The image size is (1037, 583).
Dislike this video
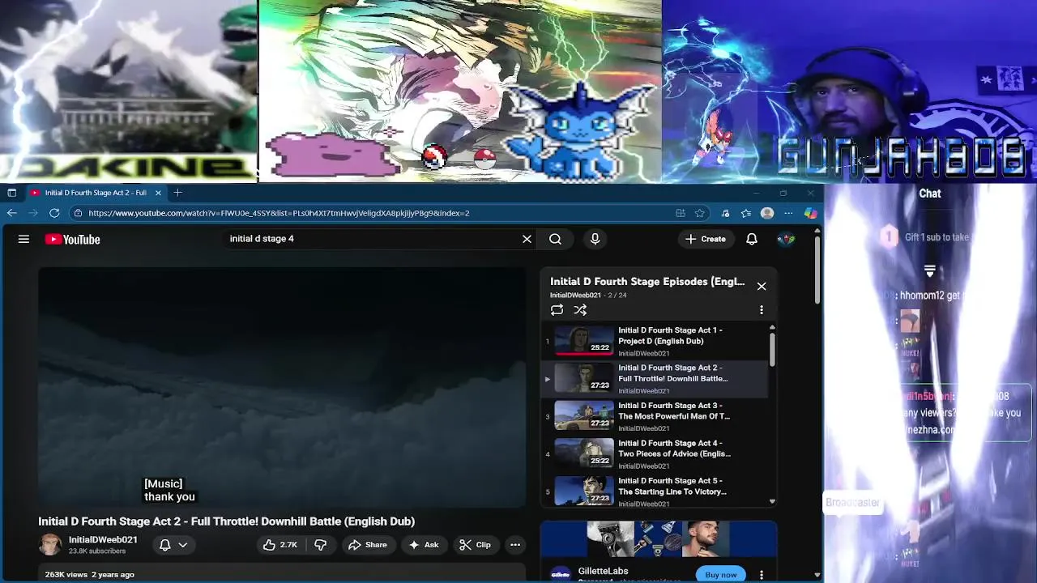pyautogui.click(x=321, y=545)
